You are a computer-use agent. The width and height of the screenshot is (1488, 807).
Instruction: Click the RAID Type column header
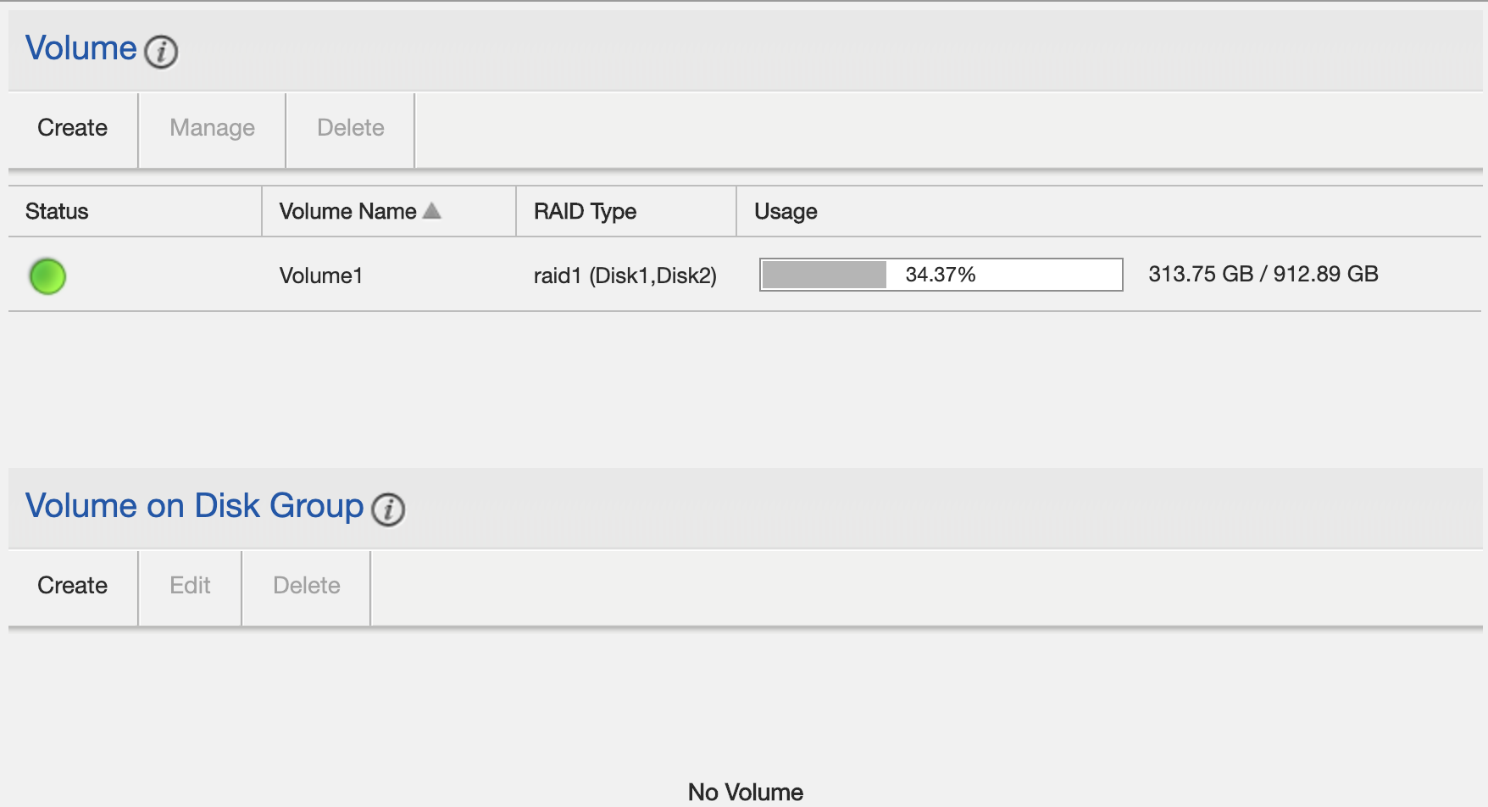tap(585, 210)
